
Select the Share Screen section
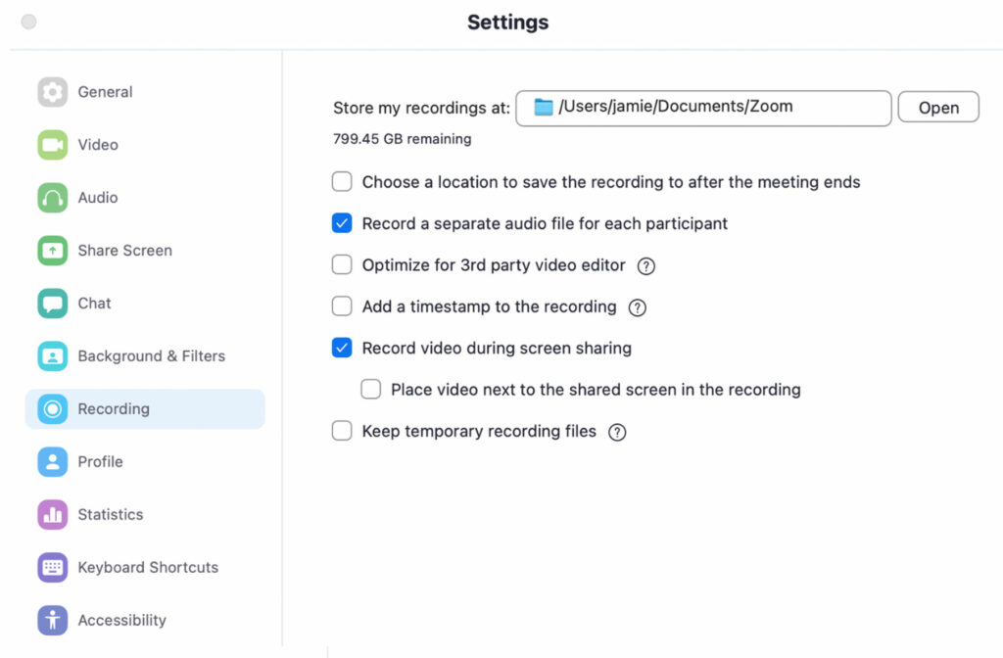[x=145, y=251]
